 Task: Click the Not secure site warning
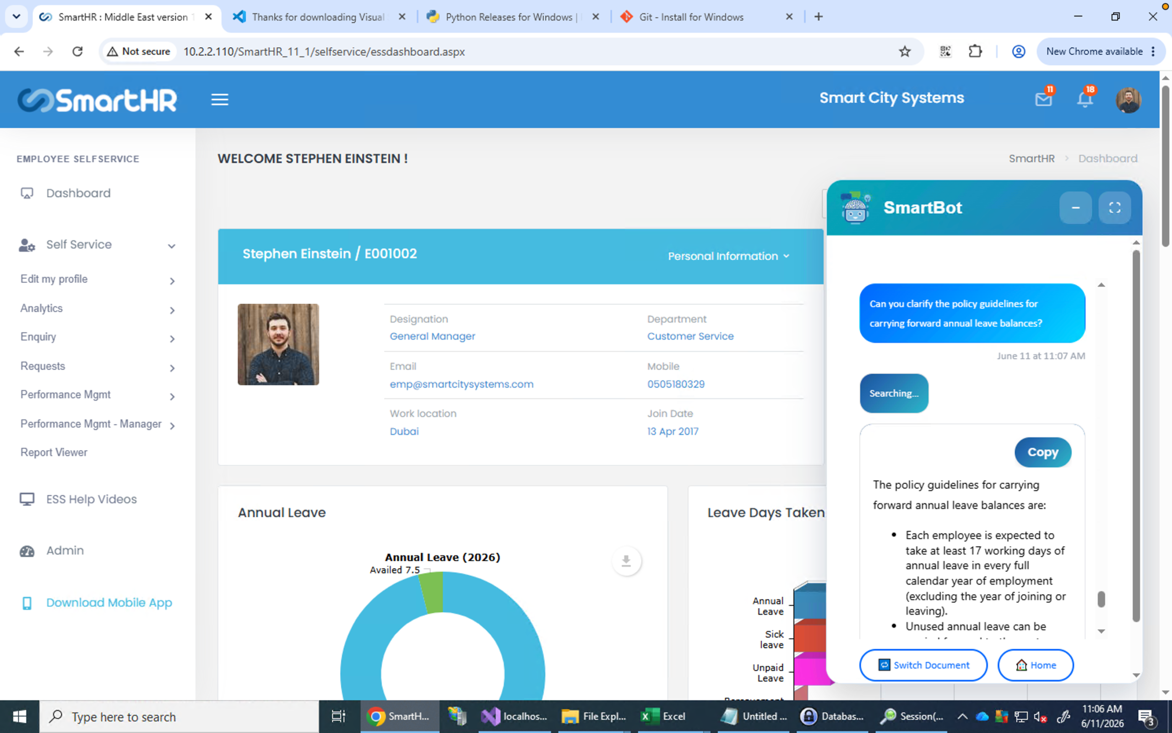[139, 51]
